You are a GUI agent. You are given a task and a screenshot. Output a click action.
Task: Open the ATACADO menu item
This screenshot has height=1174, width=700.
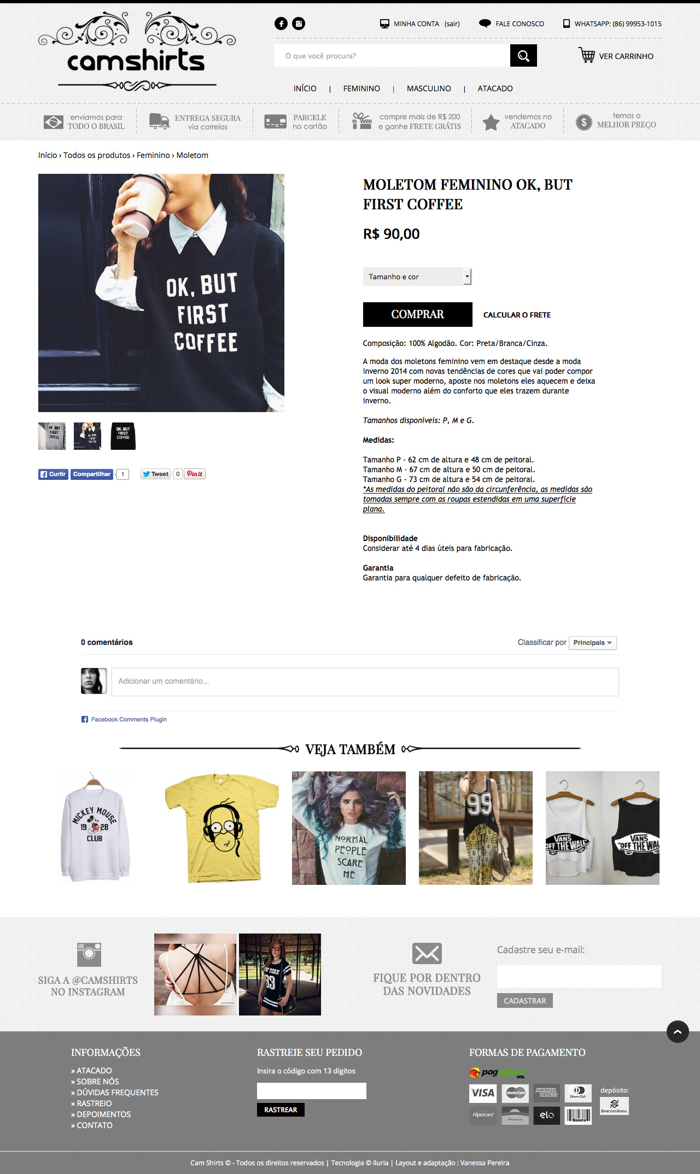[x=495, y=89]
